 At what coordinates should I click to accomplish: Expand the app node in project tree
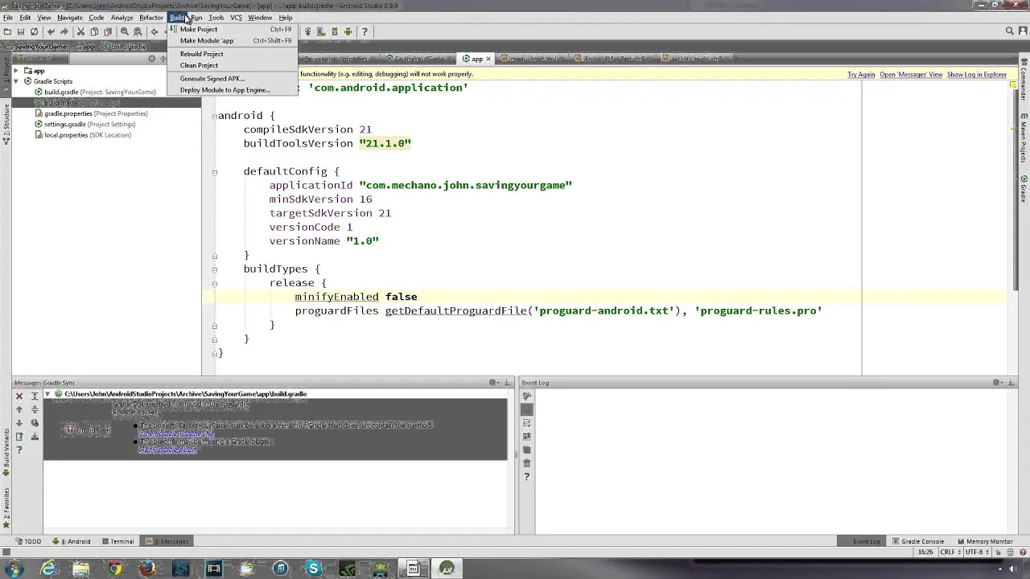(x=16, y=71)
